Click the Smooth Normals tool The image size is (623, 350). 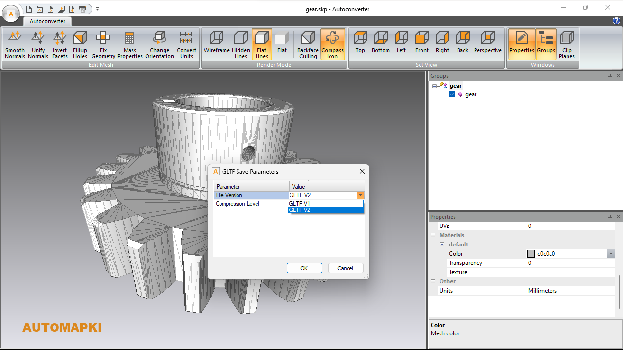15,45
